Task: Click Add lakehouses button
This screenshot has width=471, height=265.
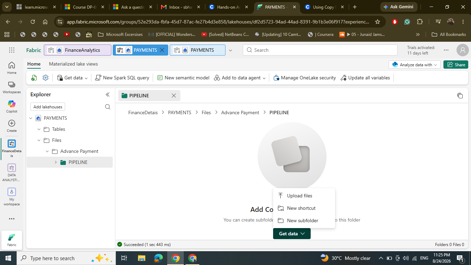Action: tap(48, 107)
